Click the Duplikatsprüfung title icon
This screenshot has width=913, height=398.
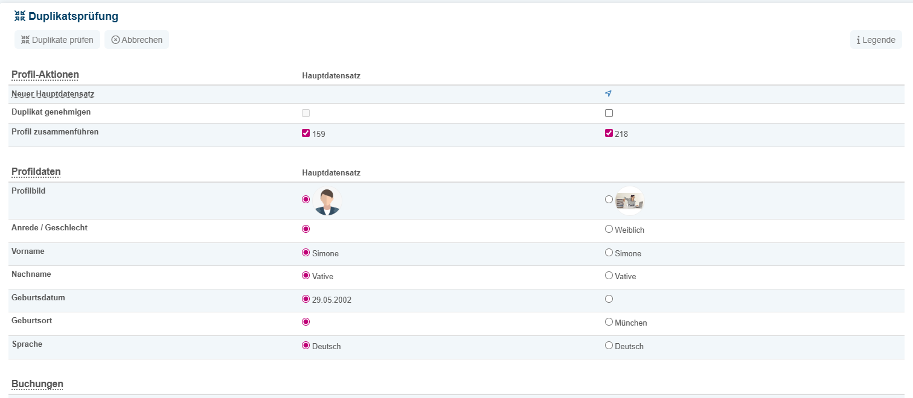point(20,16)
